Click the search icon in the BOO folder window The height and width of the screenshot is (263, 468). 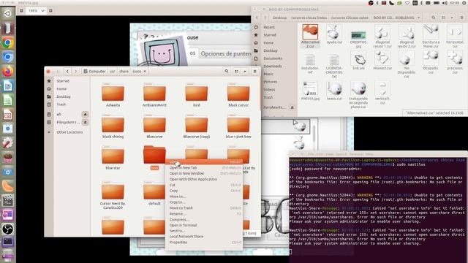pyautogui.click(x=434, y=18)
